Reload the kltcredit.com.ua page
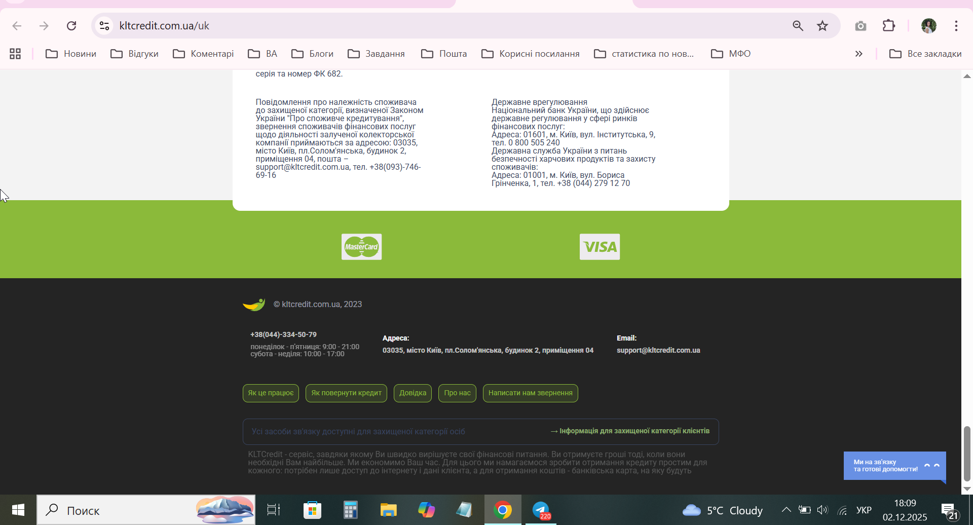Image resolution: width=973 pixels, height=525 pixels. coord(71,26)
